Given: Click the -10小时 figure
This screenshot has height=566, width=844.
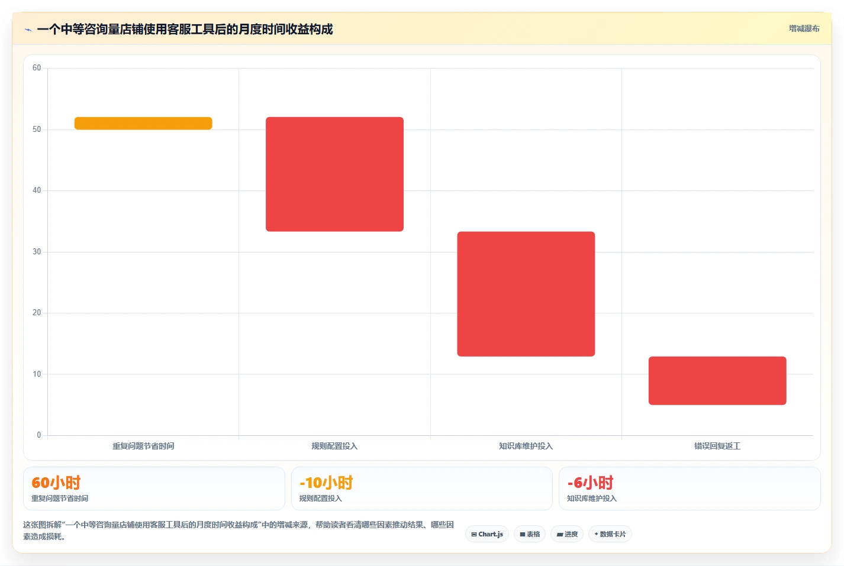Looking at the screenshot, I should click(326, 483).
